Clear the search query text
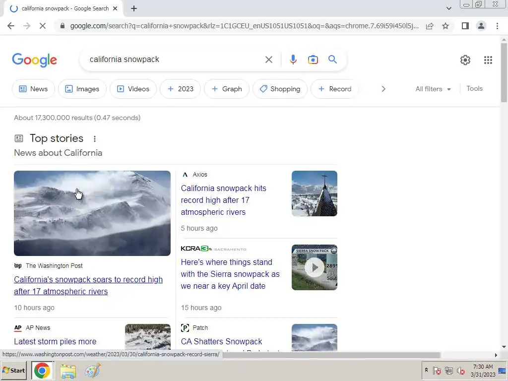The height and width of the screenshot is (381, 508). pyautogui.click(x=268, y=60)
